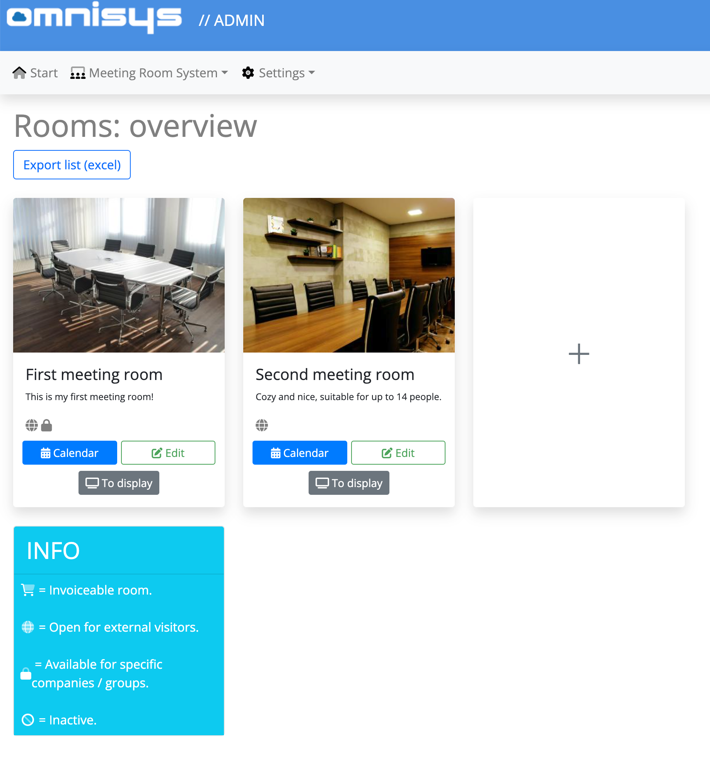The width and height of the screenshot is (710, 760).
Task: Click the globe icon on Second meeting room
Action: [261, 425]
